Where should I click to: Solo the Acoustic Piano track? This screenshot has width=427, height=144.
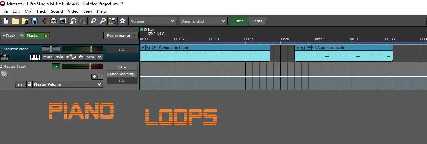(59, 57)
